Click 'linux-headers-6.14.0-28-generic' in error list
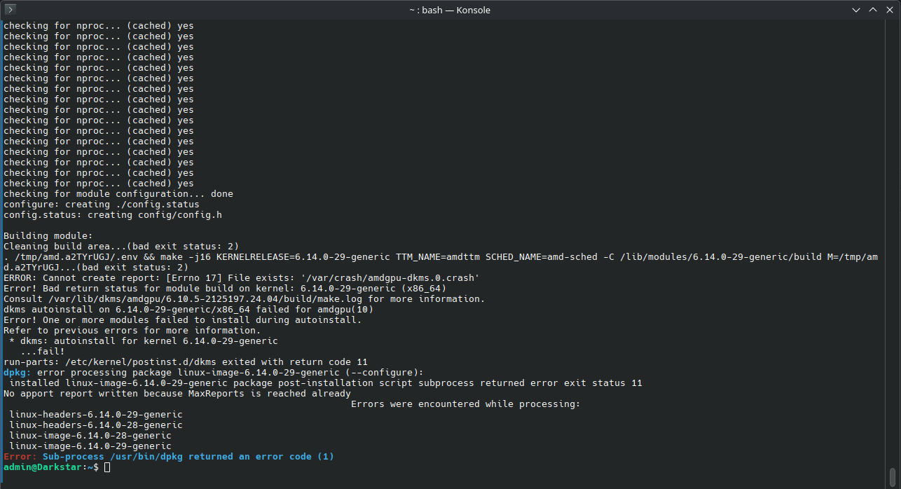 (x=96, y=425)
